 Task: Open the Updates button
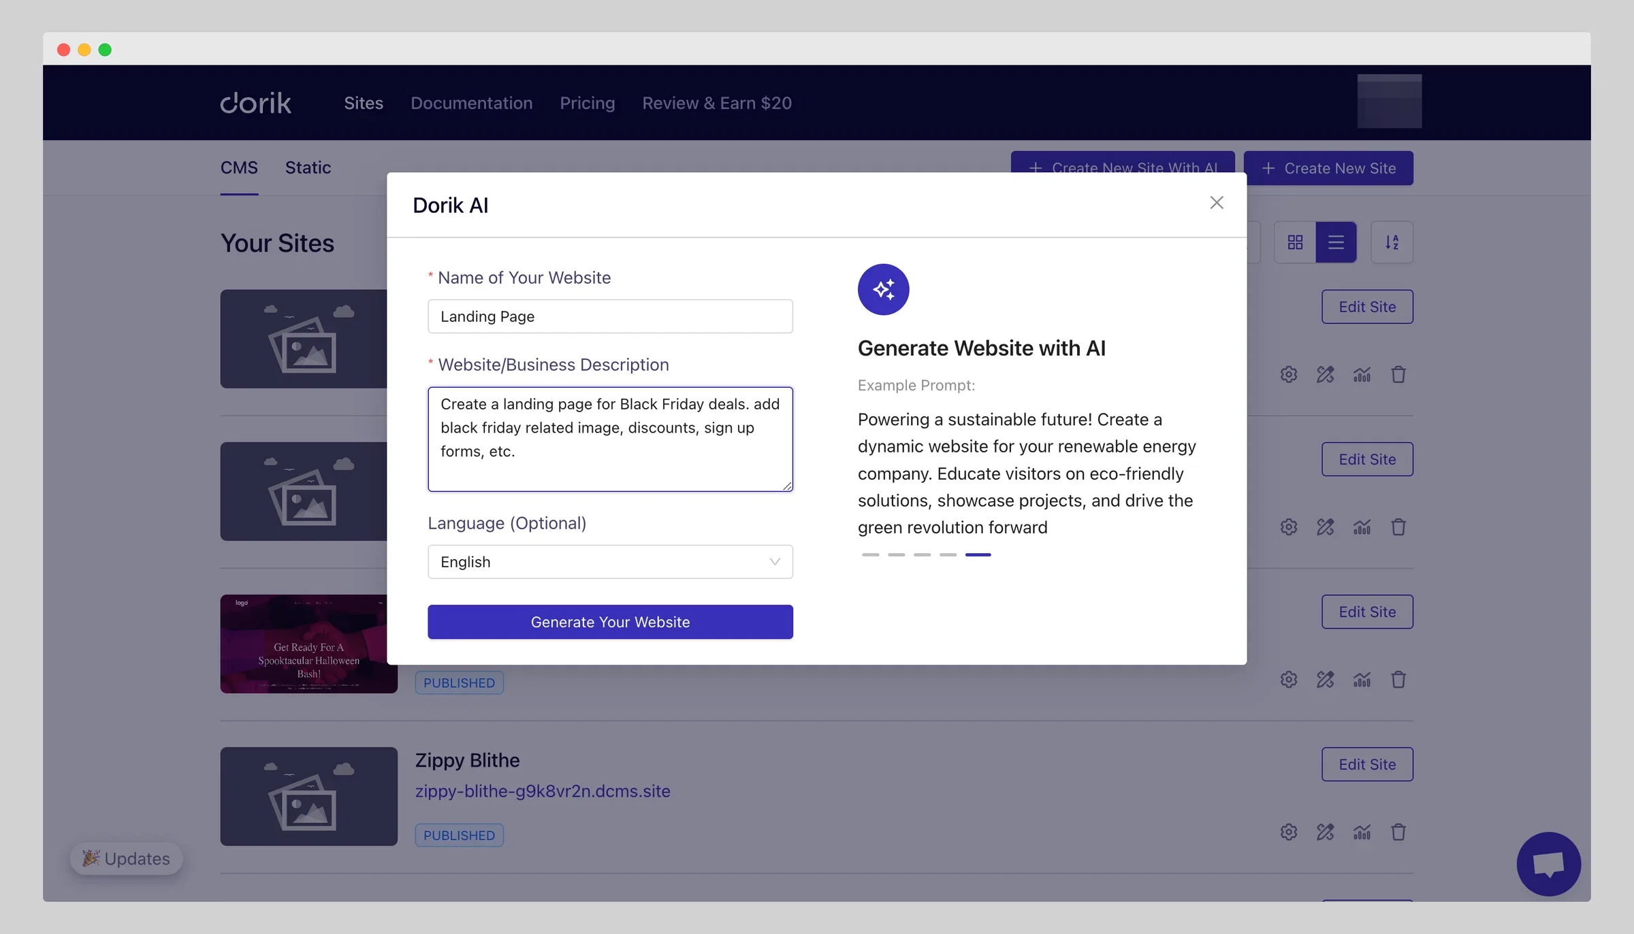point(126,858)
